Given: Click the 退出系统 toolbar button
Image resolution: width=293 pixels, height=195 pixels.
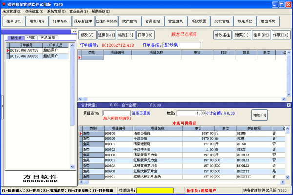Looking at the screenshot, I should pyautogui.click(x=268, y=21).
